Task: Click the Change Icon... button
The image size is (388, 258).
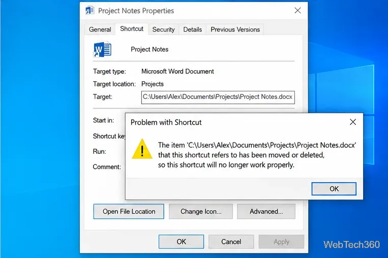Action: coord(201,212)
